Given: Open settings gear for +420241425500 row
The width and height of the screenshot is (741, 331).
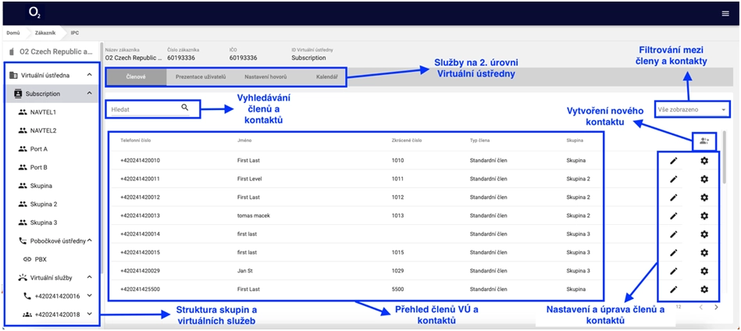Looking at the screenshot, I should (704, 290).
